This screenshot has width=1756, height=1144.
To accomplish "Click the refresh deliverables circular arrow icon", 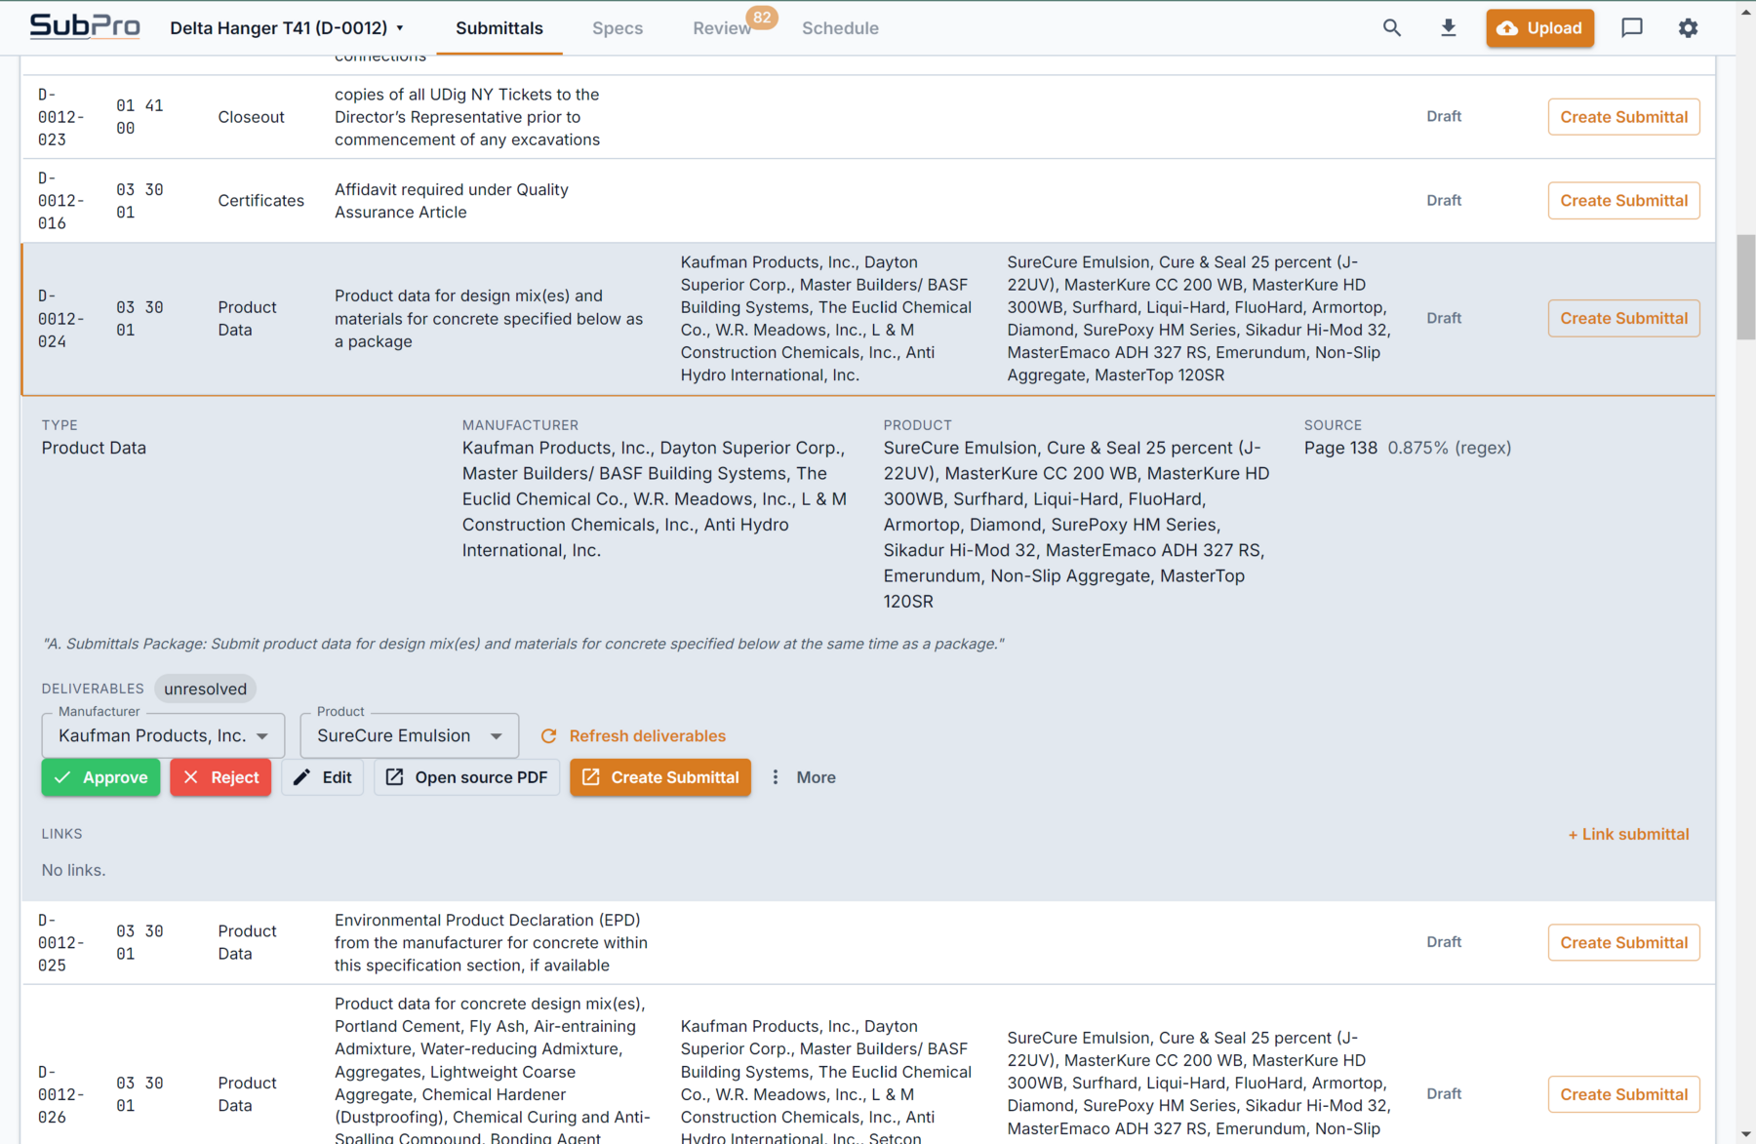I will pyautogui.click(x=549, y=736).
